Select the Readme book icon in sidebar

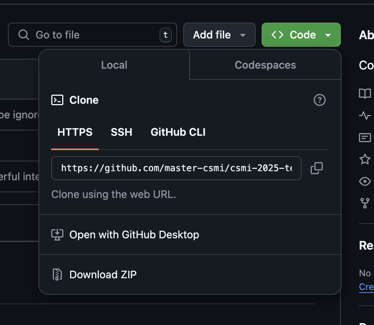click(x=365, y=94)
